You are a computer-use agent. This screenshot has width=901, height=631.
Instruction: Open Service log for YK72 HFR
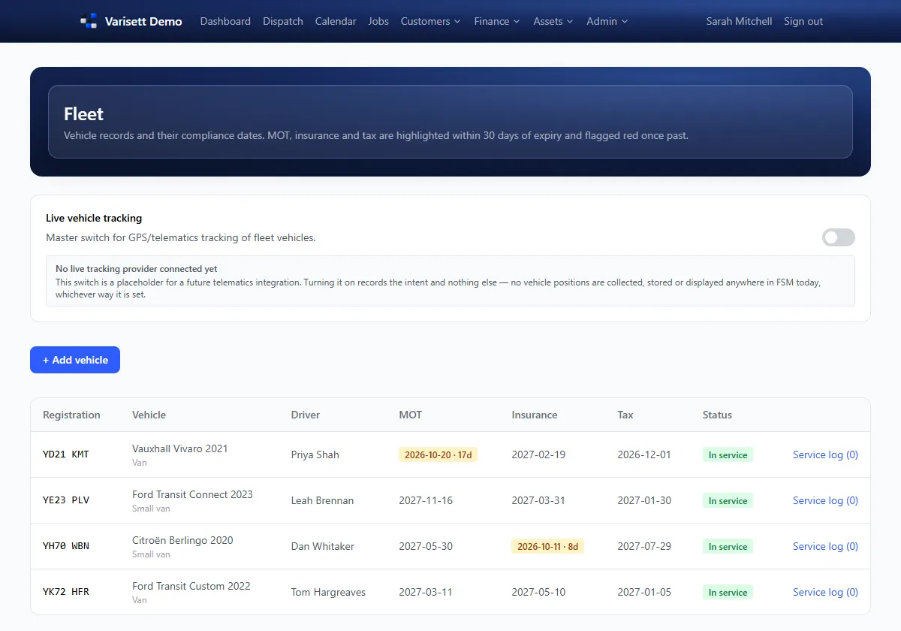click(825, 592)
